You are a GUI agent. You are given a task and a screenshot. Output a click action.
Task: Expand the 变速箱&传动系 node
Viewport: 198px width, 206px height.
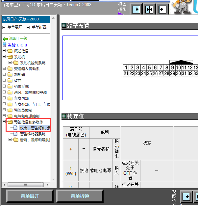[x=4, y=68]
